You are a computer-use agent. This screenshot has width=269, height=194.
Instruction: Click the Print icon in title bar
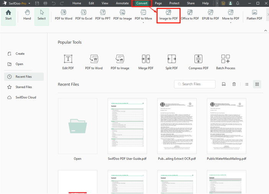tap(45, 3)
